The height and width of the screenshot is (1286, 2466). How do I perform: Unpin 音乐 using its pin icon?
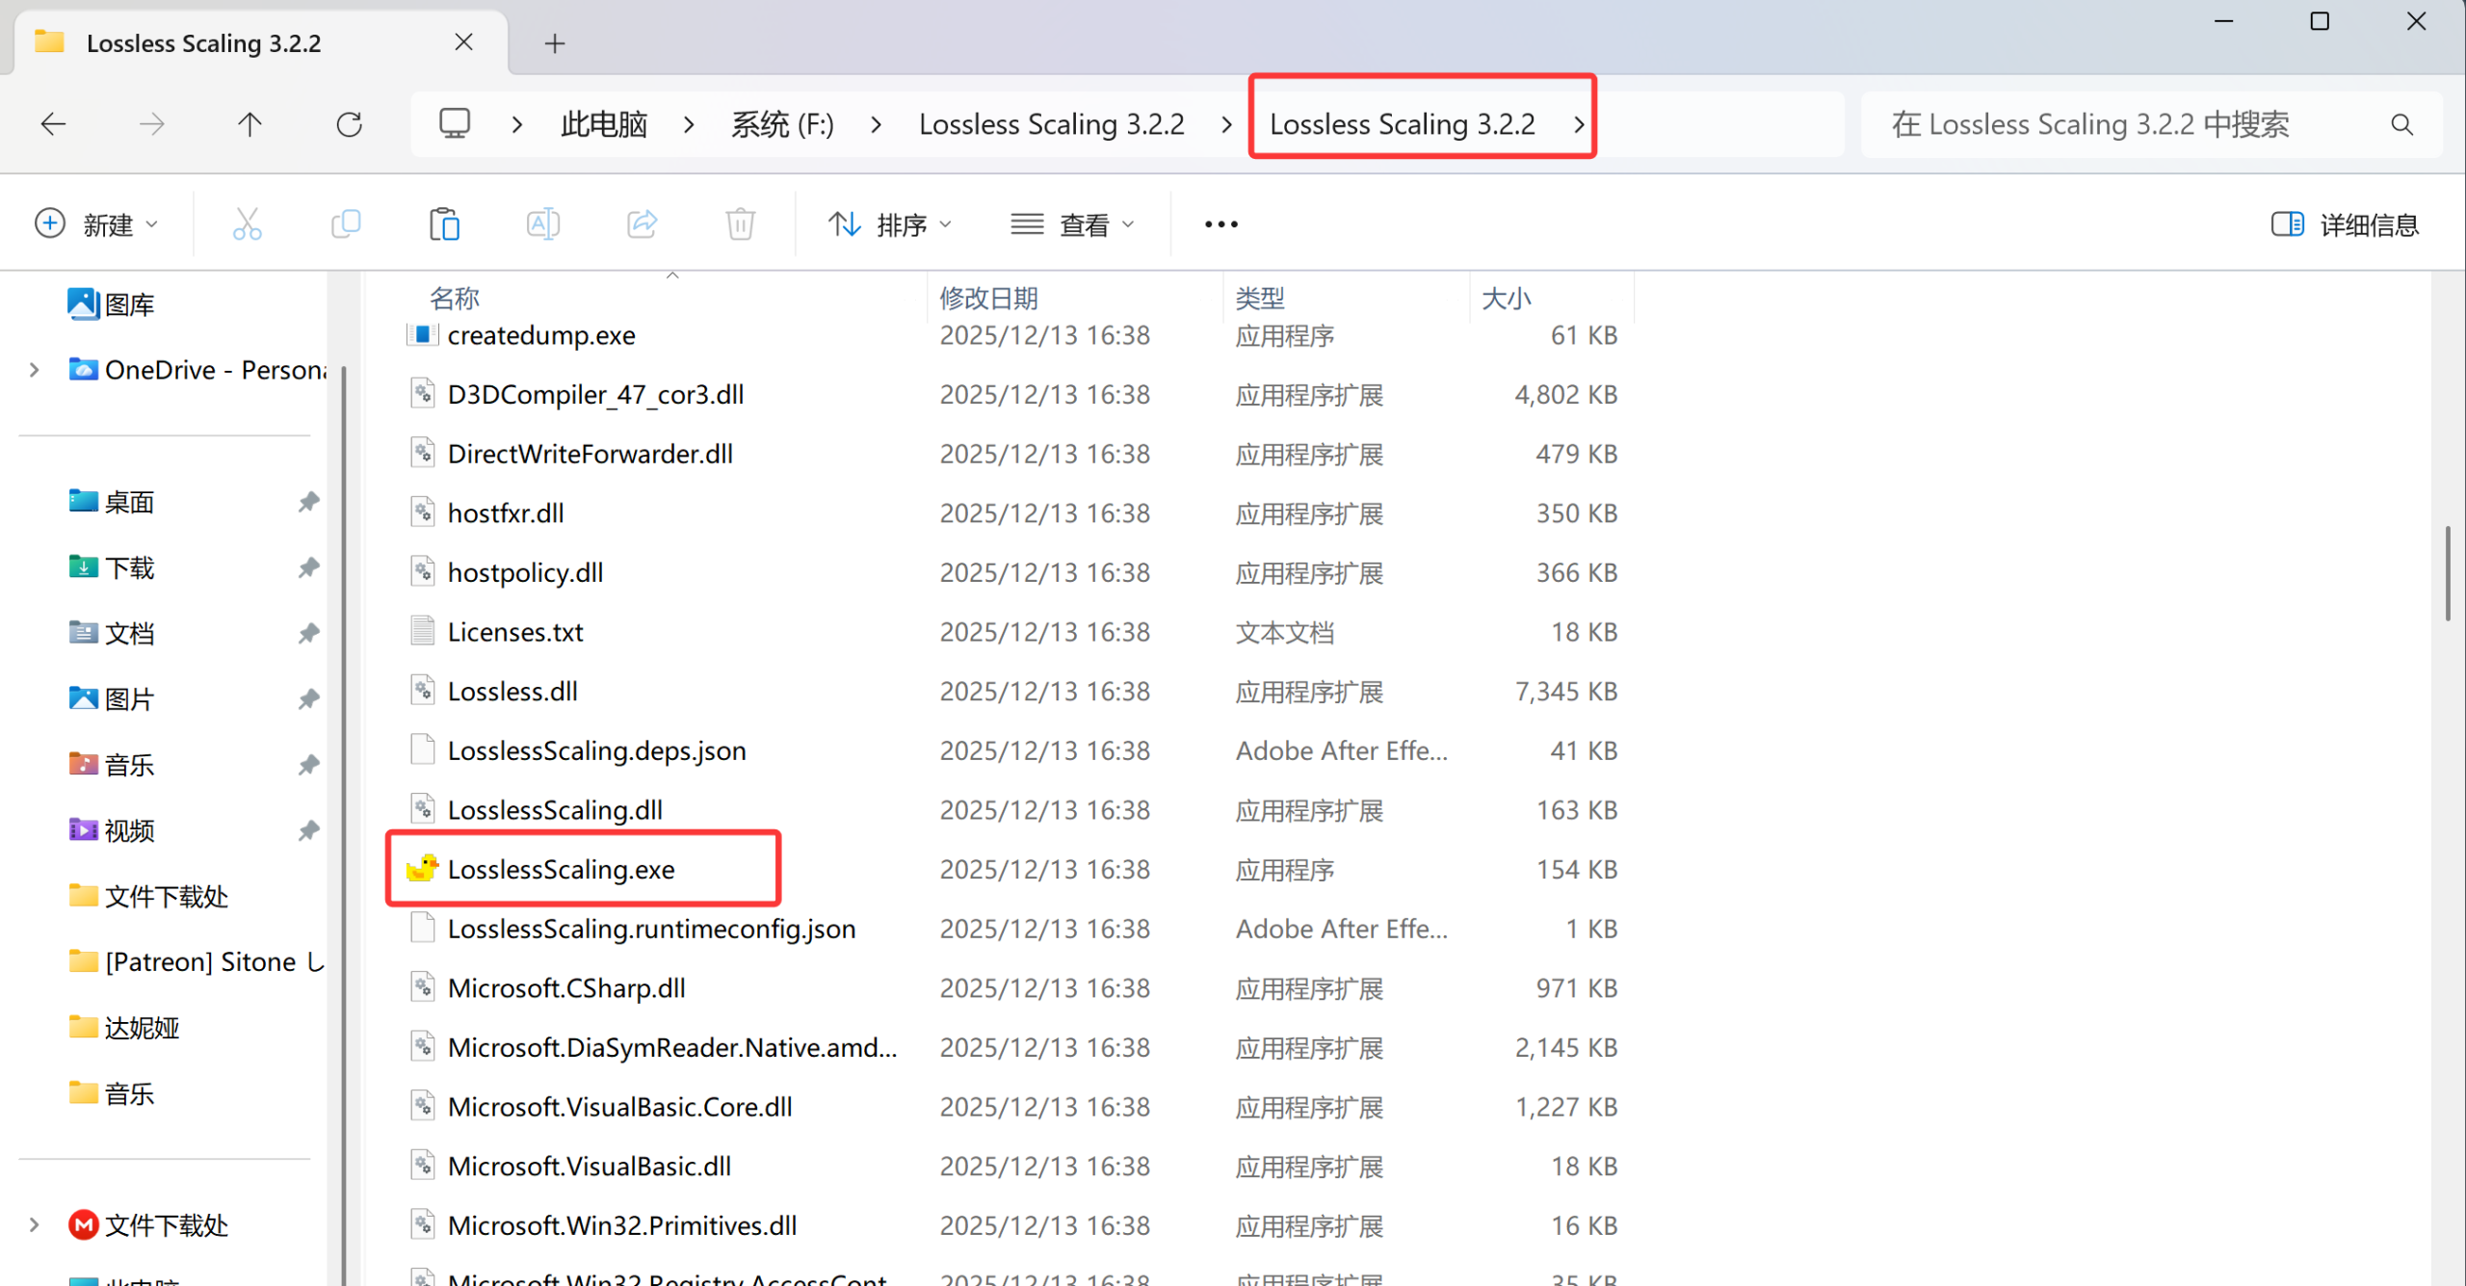308,765
